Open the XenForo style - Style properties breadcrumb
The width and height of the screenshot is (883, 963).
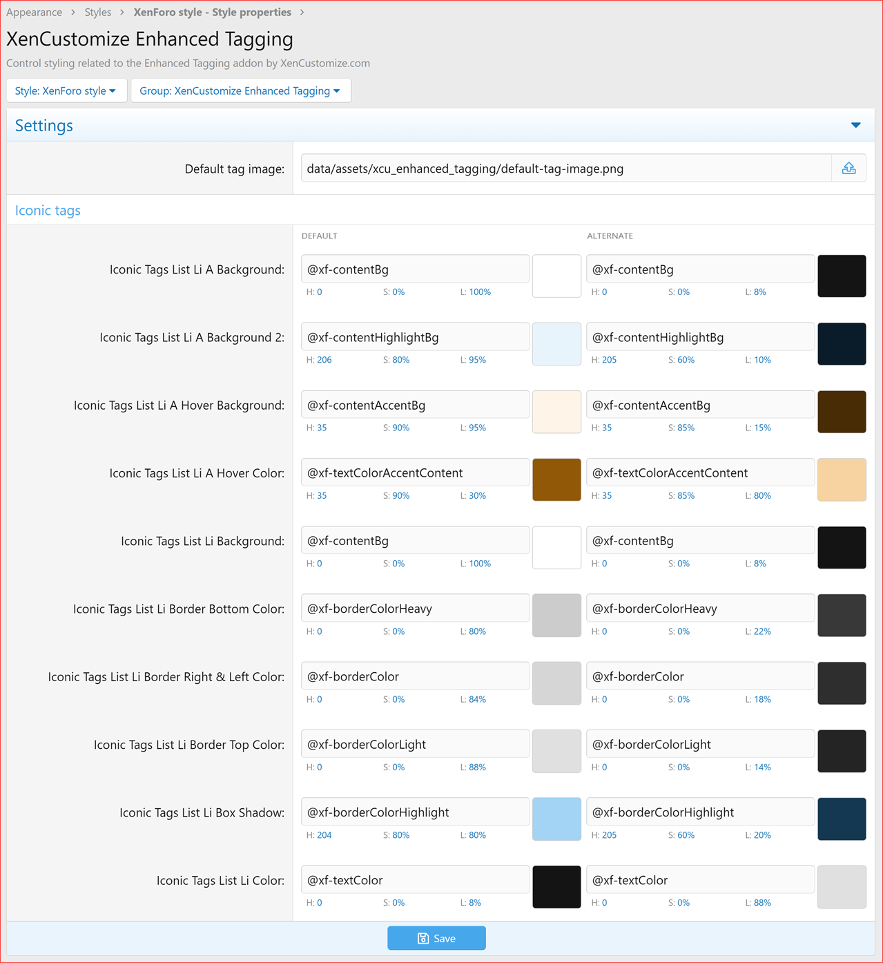212,12
